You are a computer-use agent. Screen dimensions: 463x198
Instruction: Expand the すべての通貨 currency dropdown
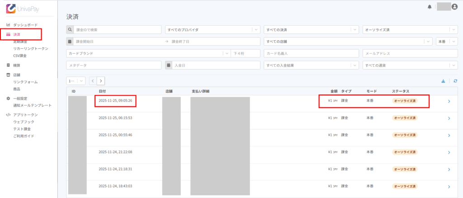tap(410, 65)
